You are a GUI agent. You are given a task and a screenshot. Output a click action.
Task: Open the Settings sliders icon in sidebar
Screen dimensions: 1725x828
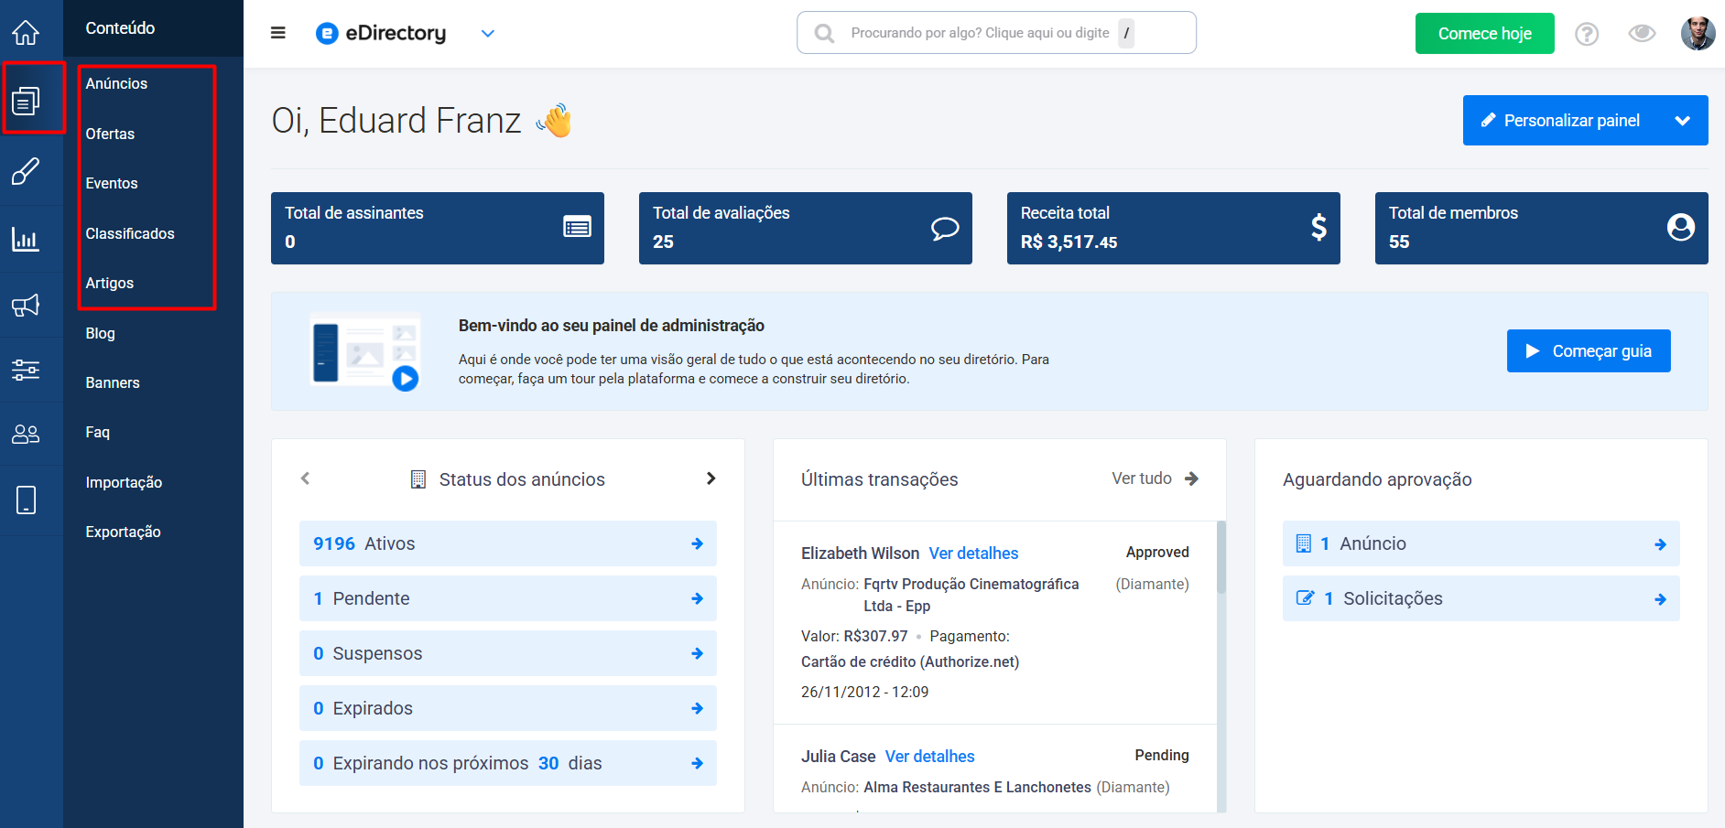point(26,370)
